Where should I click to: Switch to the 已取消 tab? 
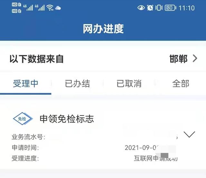129,84
